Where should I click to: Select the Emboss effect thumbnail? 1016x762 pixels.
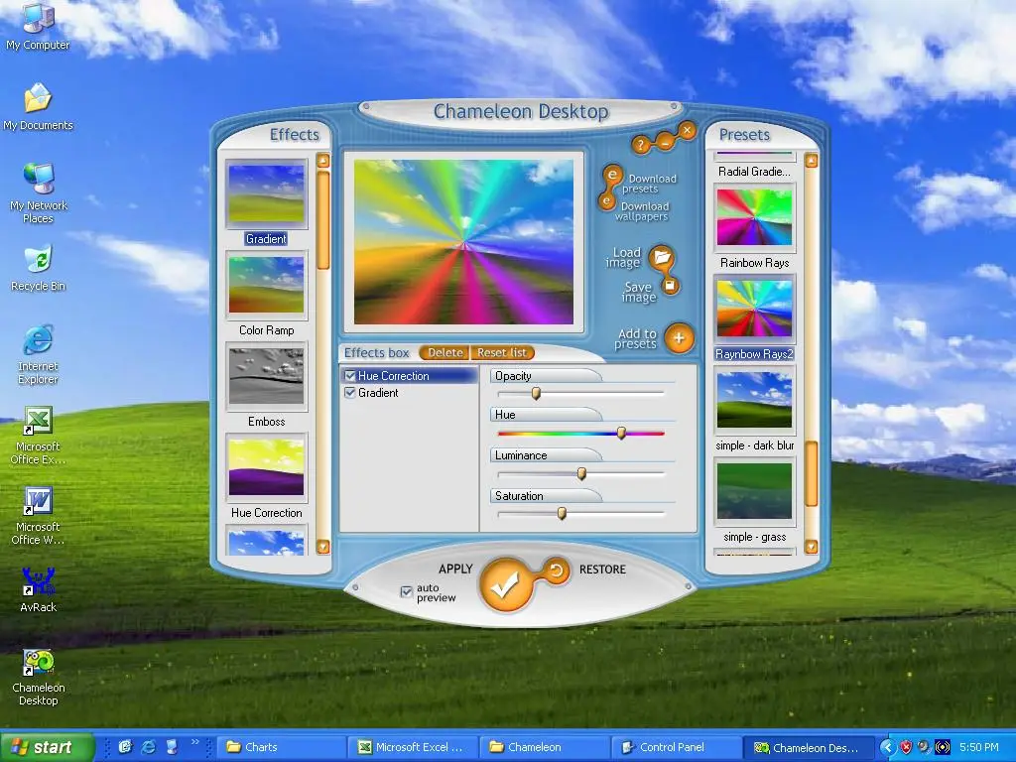tap(266, 376)
